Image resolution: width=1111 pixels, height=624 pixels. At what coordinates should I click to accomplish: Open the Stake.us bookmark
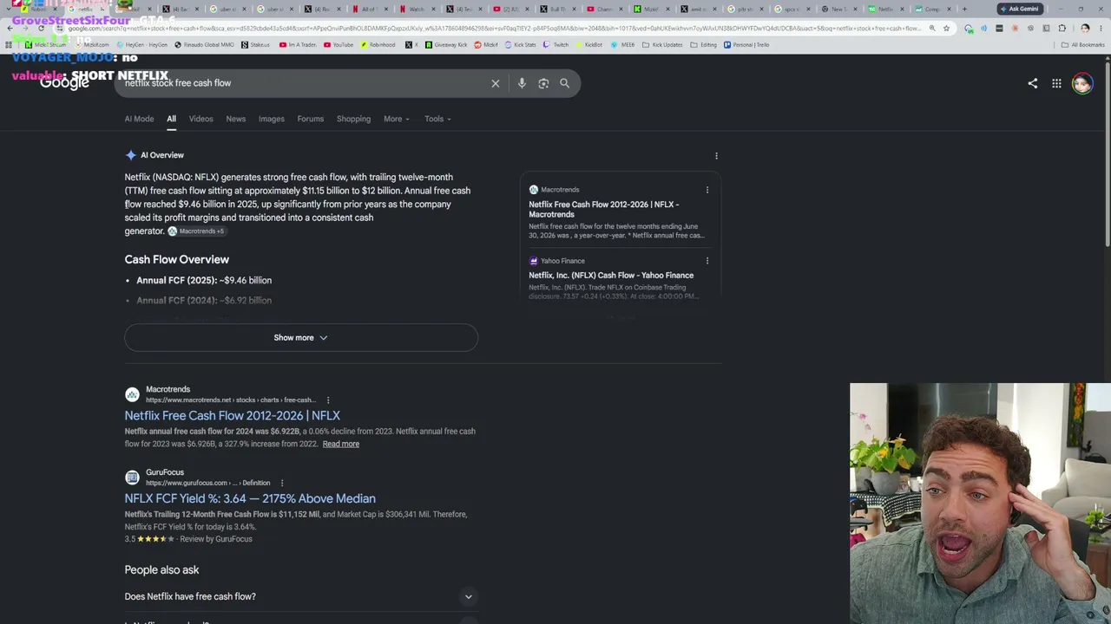pyautogui.click(x=256, y=45)
